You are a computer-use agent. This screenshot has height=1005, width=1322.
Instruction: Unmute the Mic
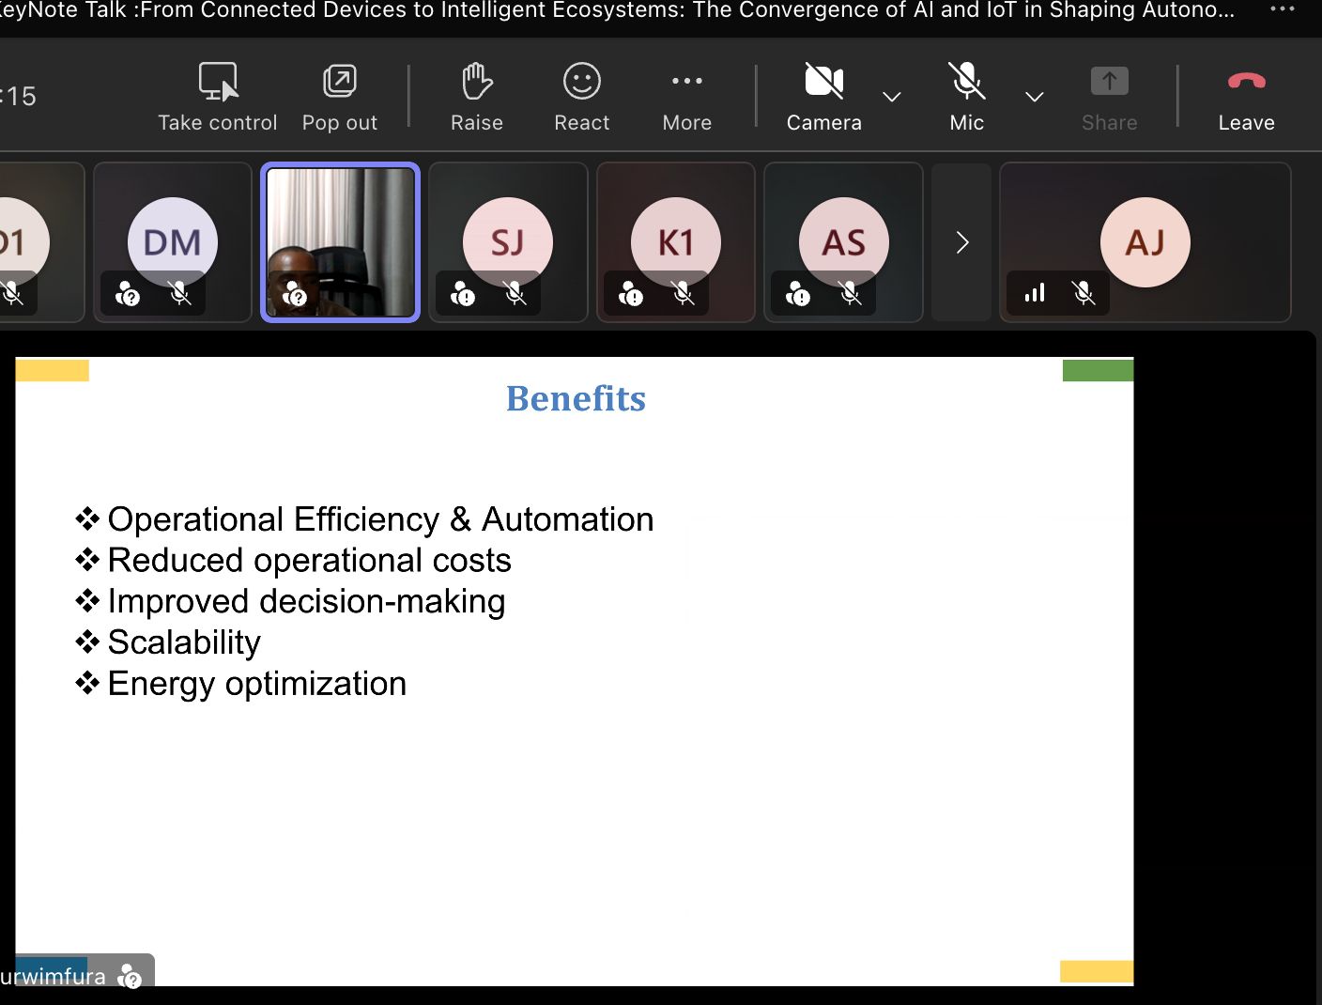tap(966, 83)
